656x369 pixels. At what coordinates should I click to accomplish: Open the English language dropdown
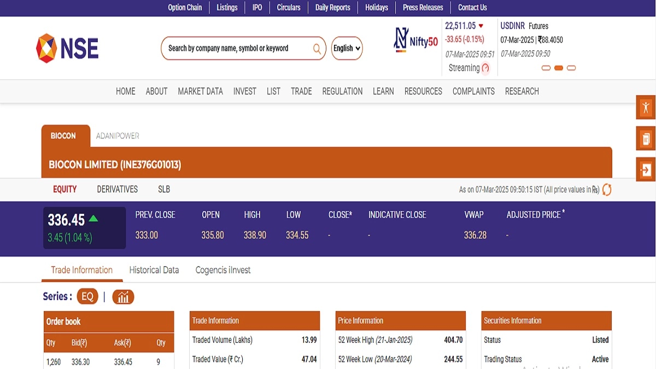click(347, 48)
